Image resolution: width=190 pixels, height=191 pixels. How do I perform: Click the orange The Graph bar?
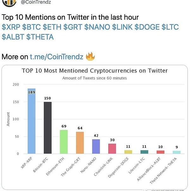80,143
